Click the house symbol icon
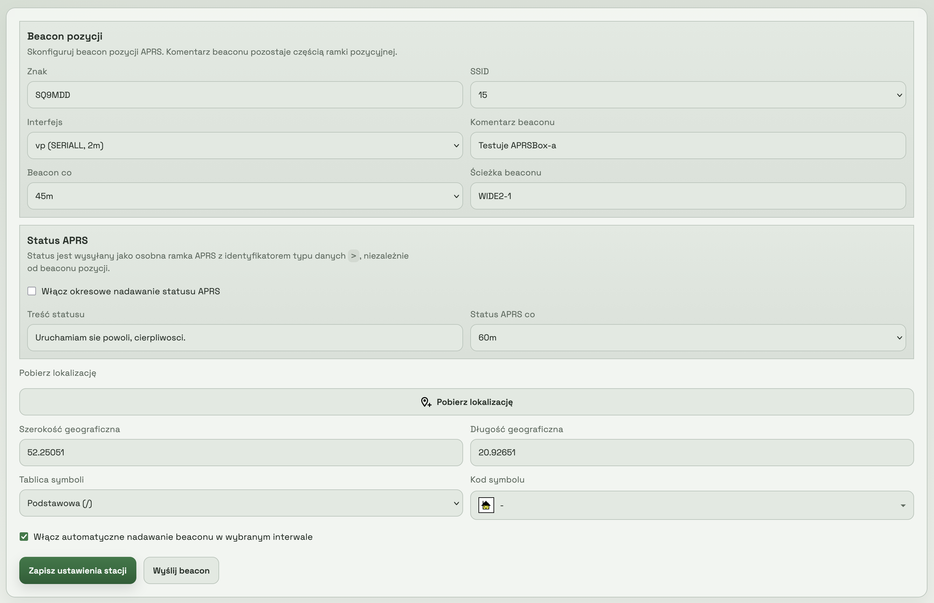Viewport: 934px width, 603px height. pyautogui.click(x=486, y=505)
